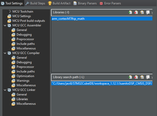
Task: Select MCU Settings in the tree
Action: click(x=22, y=16)
